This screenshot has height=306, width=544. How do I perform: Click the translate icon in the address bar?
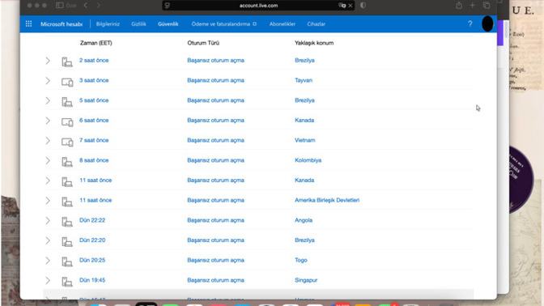click(342, 5)
